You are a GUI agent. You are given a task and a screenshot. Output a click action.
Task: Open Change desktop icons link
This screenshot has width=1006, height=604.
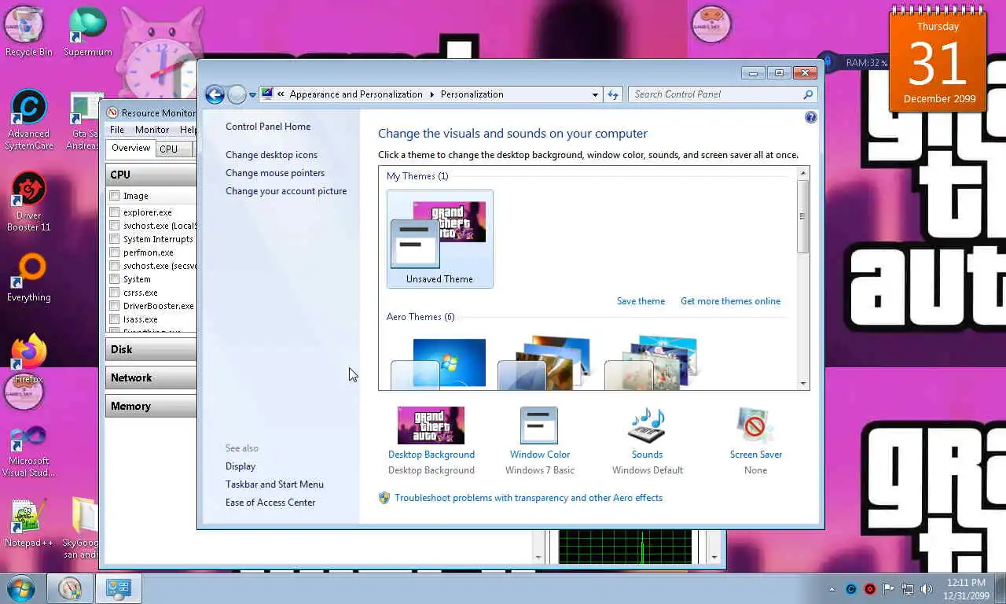(271, 155)
